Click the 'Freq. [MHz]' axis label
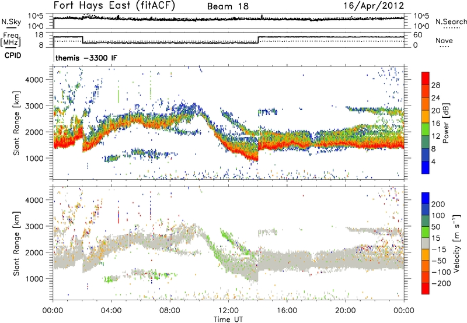 (x=11, y=40)
